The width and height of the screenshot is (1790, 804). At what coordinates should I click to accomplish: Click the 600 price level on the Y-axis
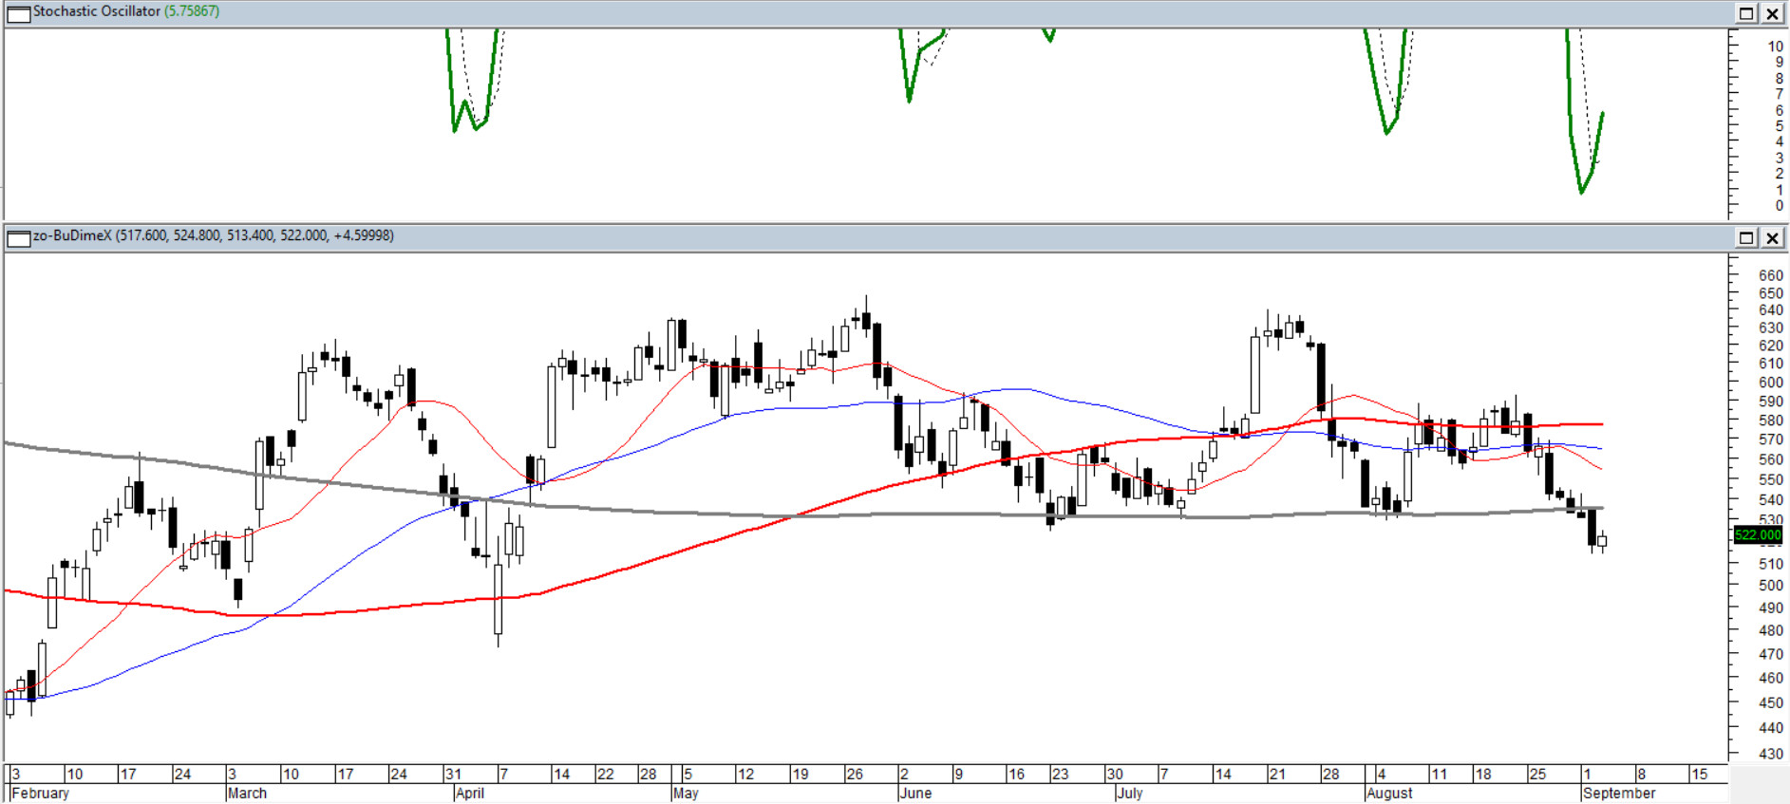(x=1770, y=383)
